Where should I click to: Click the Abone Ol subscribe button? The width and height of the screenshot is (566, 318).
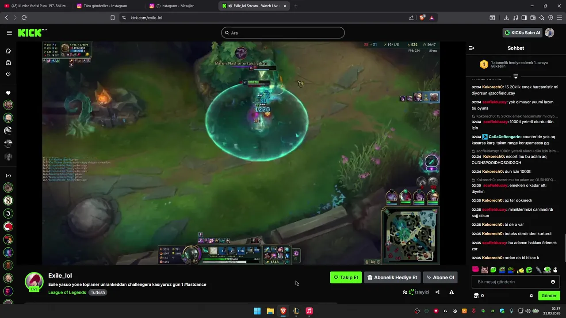click(x=440, y=277)
